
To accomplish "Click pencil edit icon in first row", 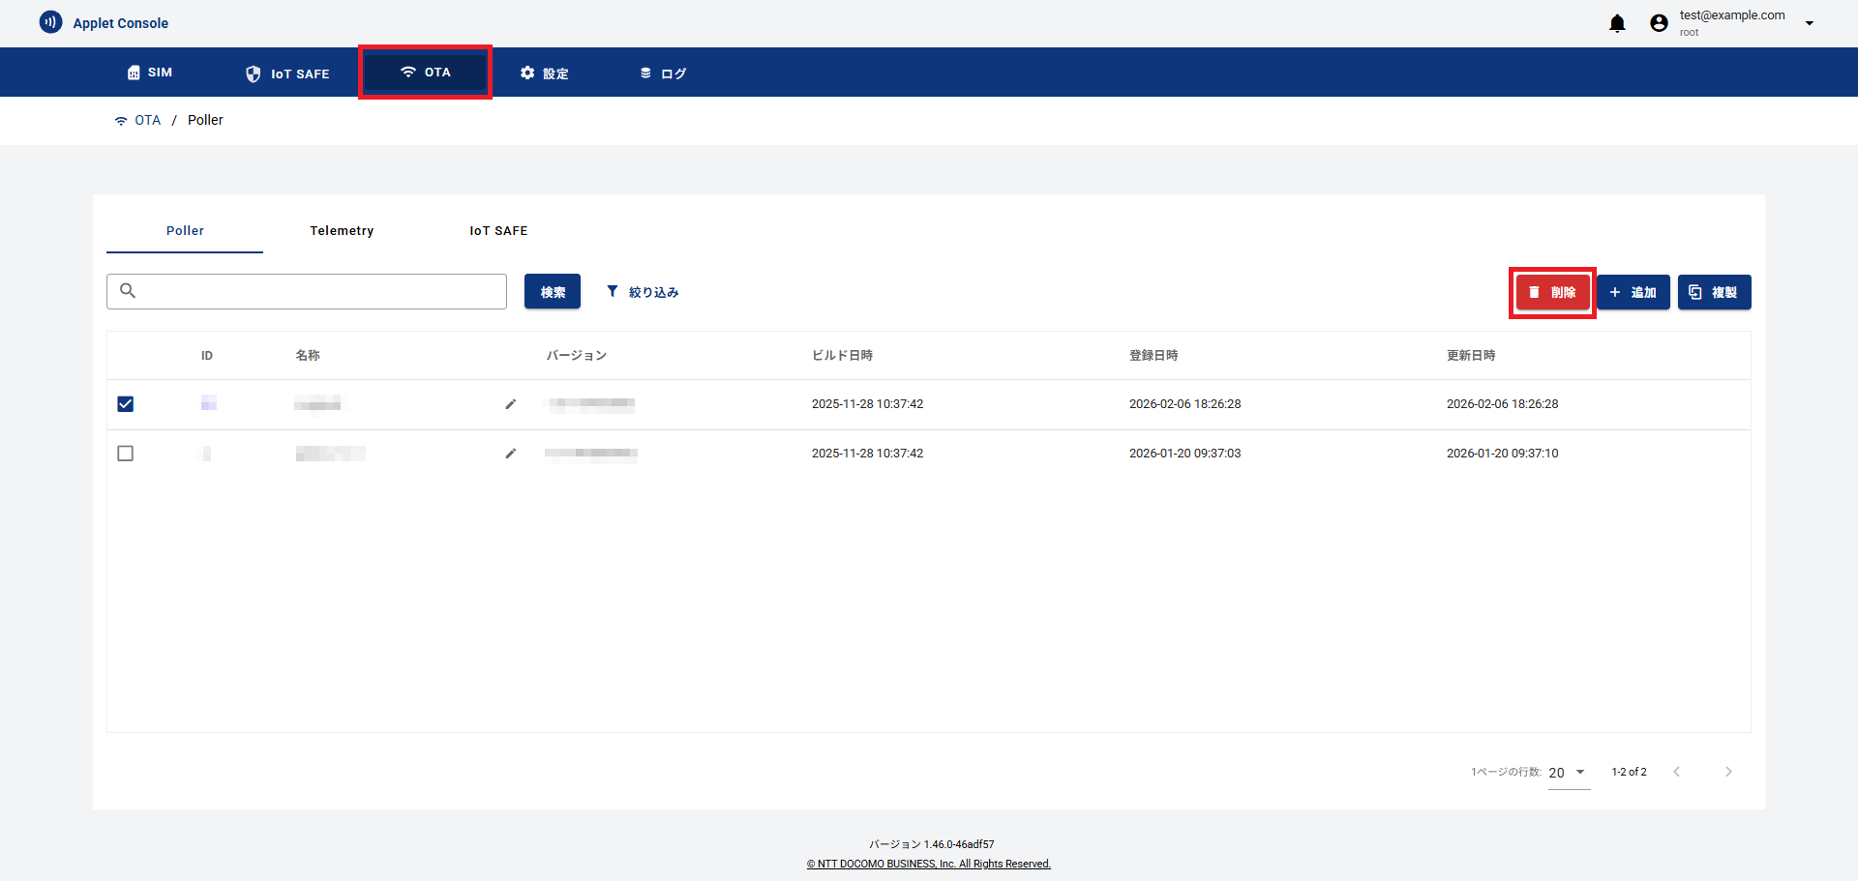I will [x=511, y=404].
